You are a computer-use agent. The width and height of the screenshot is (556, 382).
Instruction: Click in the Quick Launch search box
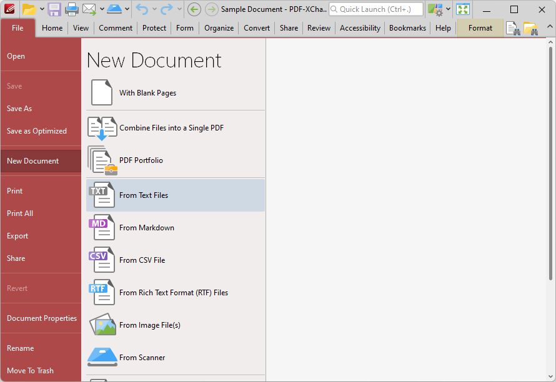pos(376,9)
